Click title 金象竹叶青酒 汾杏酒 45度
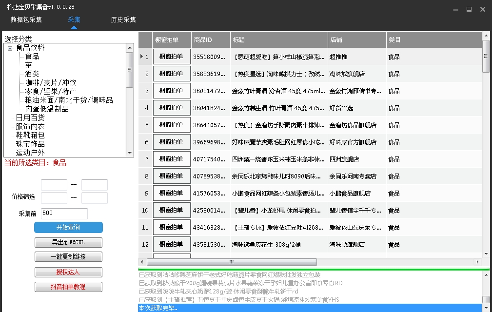 278,91
